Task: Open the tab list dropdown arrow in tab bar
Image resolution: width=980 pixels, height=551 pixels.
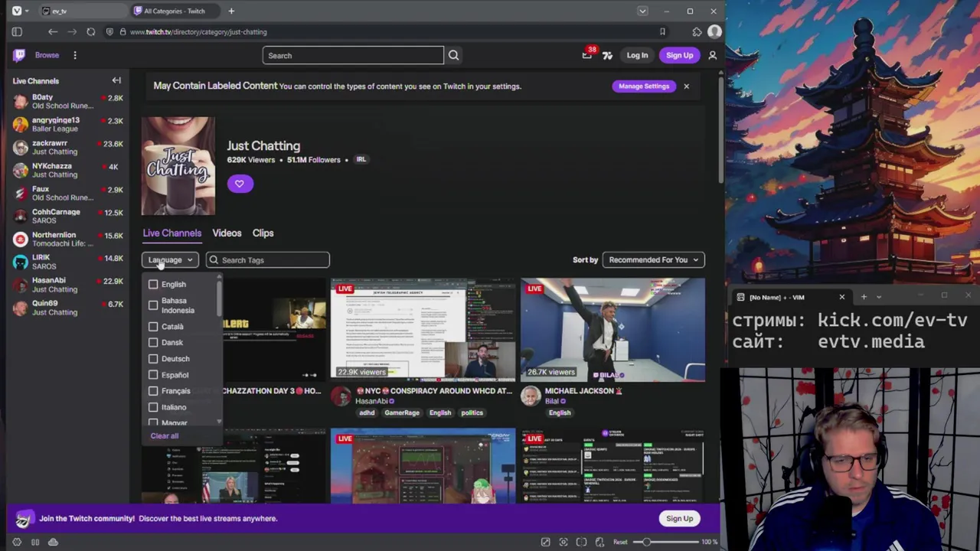Action: [642, 11]
